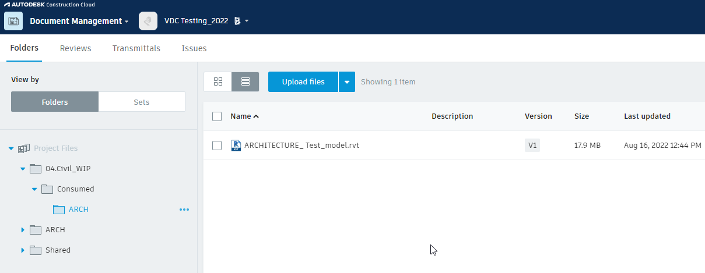
Task: Open the Transmittals tab
Action: pos(136,48)
